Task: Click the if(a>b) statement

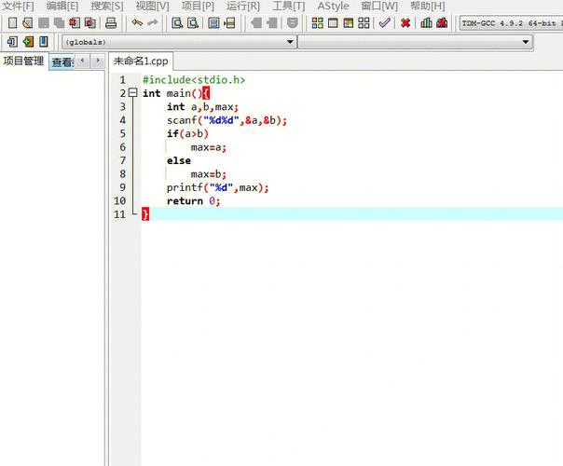Action: pyautogui.click(x=187, y=133)
